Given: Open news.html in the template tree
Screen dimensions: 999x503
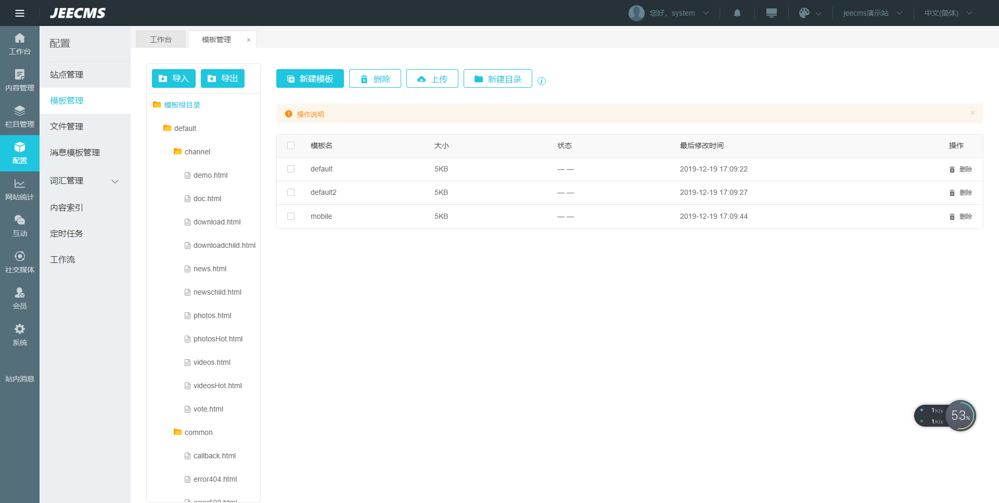Looking at the screenshot, I should click(x=210, y=269).
